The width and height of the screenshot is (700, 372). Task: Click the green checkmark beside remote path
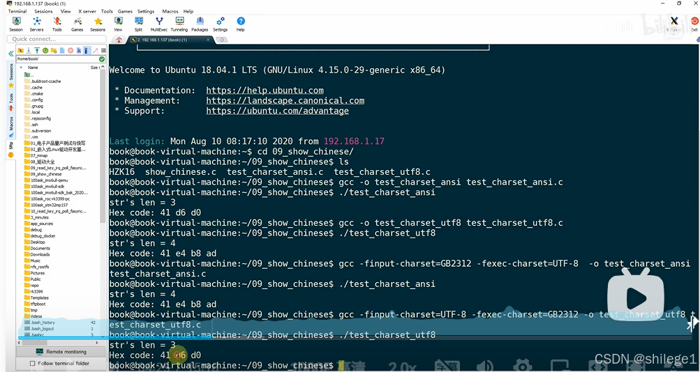coord(102,59)
